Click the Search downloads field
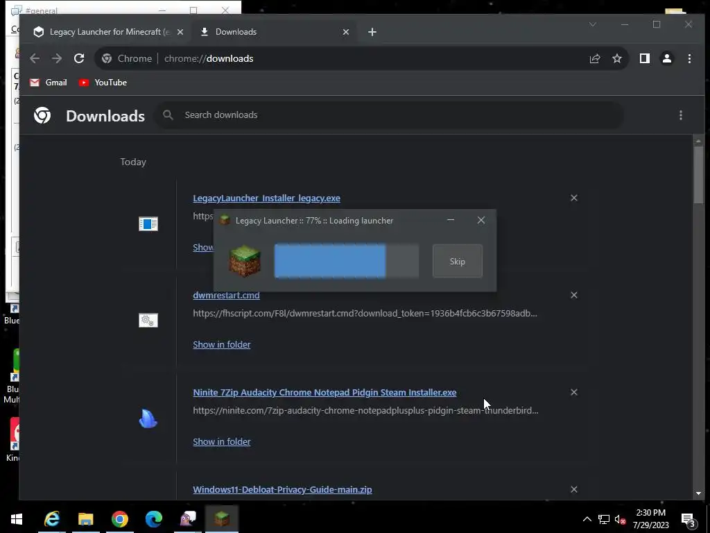This screenshot has width=710, height=533. (x=390, y=115)
